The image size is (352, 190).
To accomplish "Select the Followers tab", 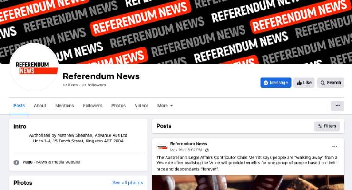I will pyautogui.click(x=92, y=106).
